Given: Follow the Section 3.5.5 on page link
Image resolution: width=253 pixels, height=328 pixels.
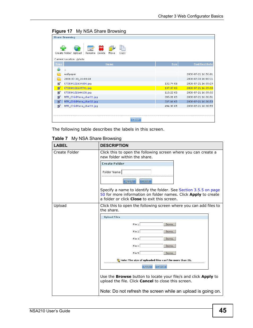Looking at the screenshot, I should pos(199,190).
